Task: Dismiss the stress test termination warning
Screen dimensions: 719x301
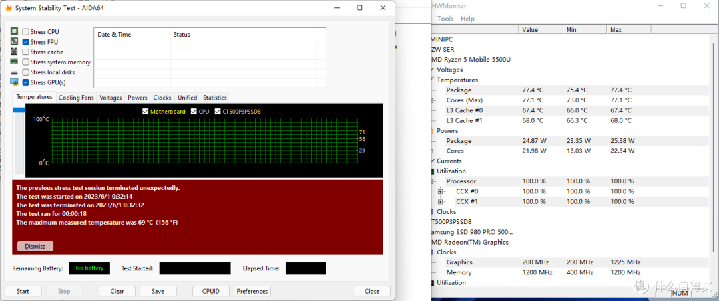Action: click(35, 246)
